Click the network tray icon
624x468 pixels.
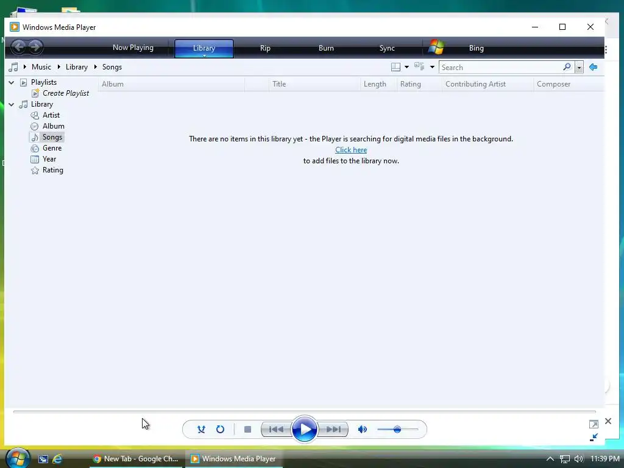(x=565, y=459)
